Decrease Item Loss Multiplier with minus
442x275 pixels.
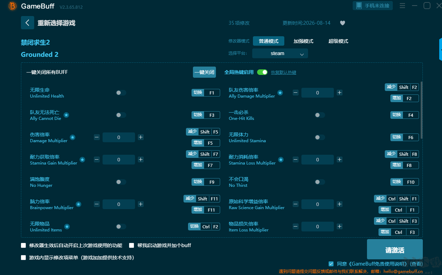point(295,227)
